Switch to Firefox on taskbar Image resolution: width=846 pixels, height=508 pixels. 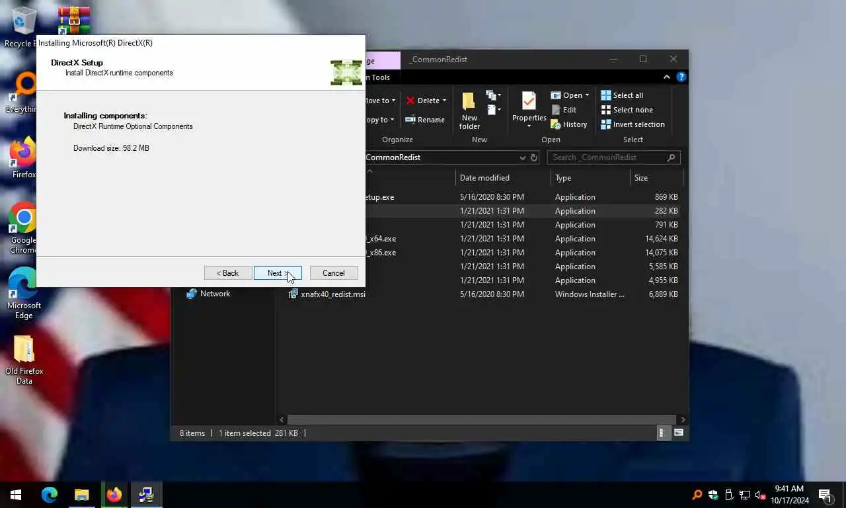[114, 495]
